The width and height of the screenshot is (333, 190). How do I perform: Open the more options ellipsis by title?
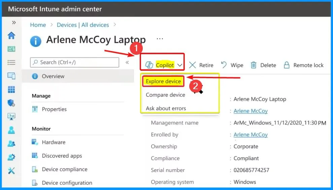pos(160,39)
